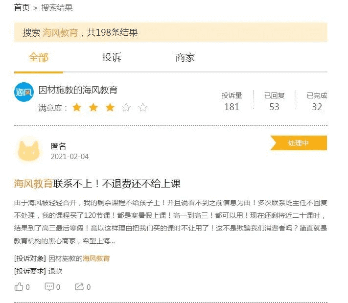Screen dimensions: 348x303
Task: Click the 搜索结果 breadcrumb text
Action: point(57,8)
